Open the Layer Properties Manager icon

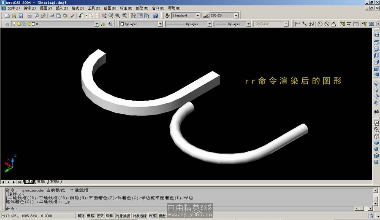point(7,24)
